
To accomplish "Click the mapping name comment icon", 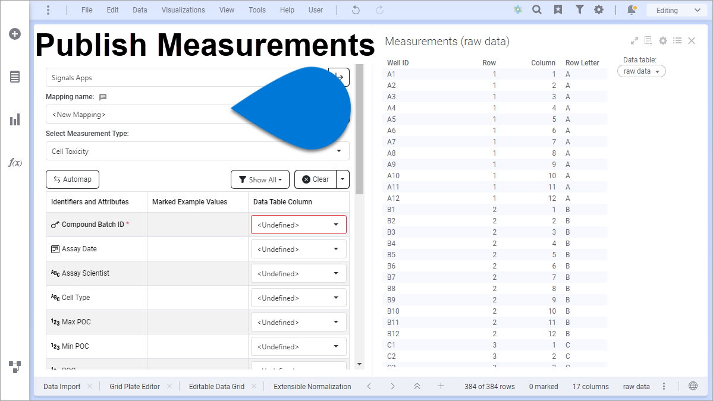I will coord(103,97).
